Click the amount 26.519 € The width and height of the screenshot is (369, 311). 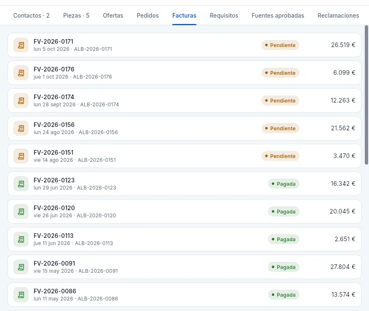click(x=343, y=45)
